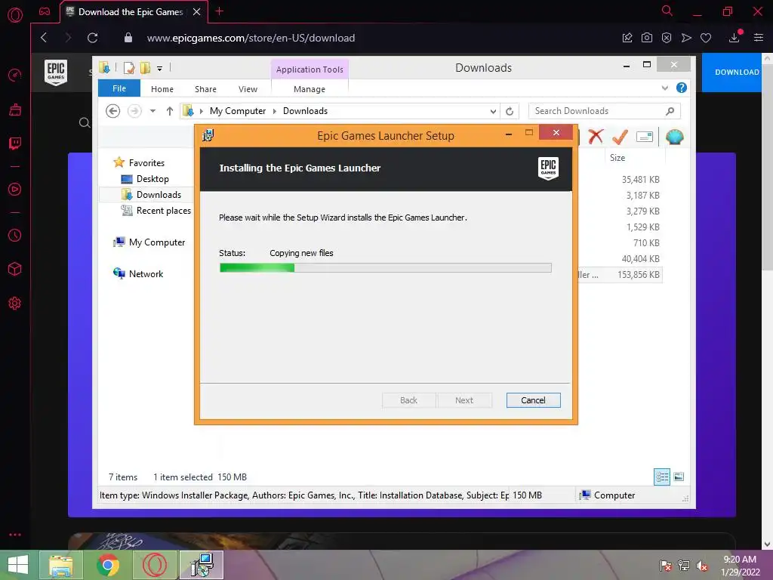The height and width of the screenshot is (580, 773).
Task: Expand My Computer breadcrumb arrow
Action: coord(275,111)
